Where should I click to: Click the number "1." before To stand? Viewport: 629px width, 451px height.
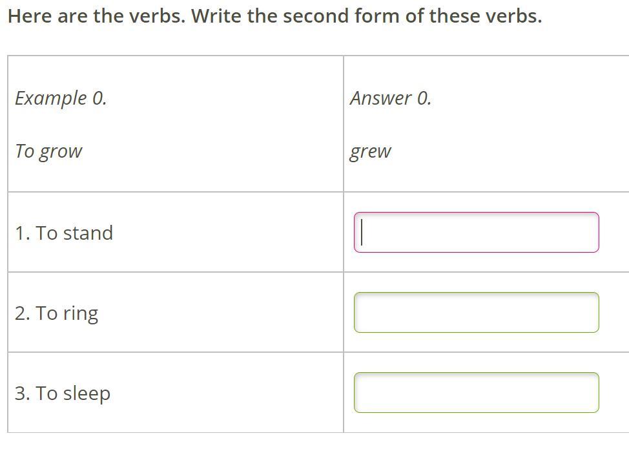coord(23,233)
